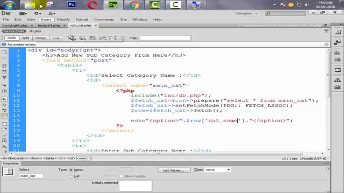Switch to the bodyright.php tab
This screenshot has height=193, width=344.
[15, 25]
